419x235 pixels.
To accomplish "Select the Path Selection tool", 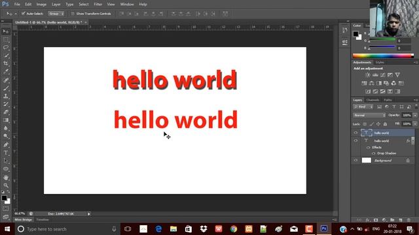I will pos(6,161).
